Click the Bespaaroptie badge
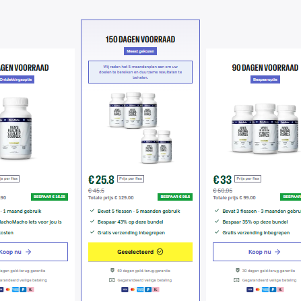This screenshot has width=301, height=301. tap(265, 79)
